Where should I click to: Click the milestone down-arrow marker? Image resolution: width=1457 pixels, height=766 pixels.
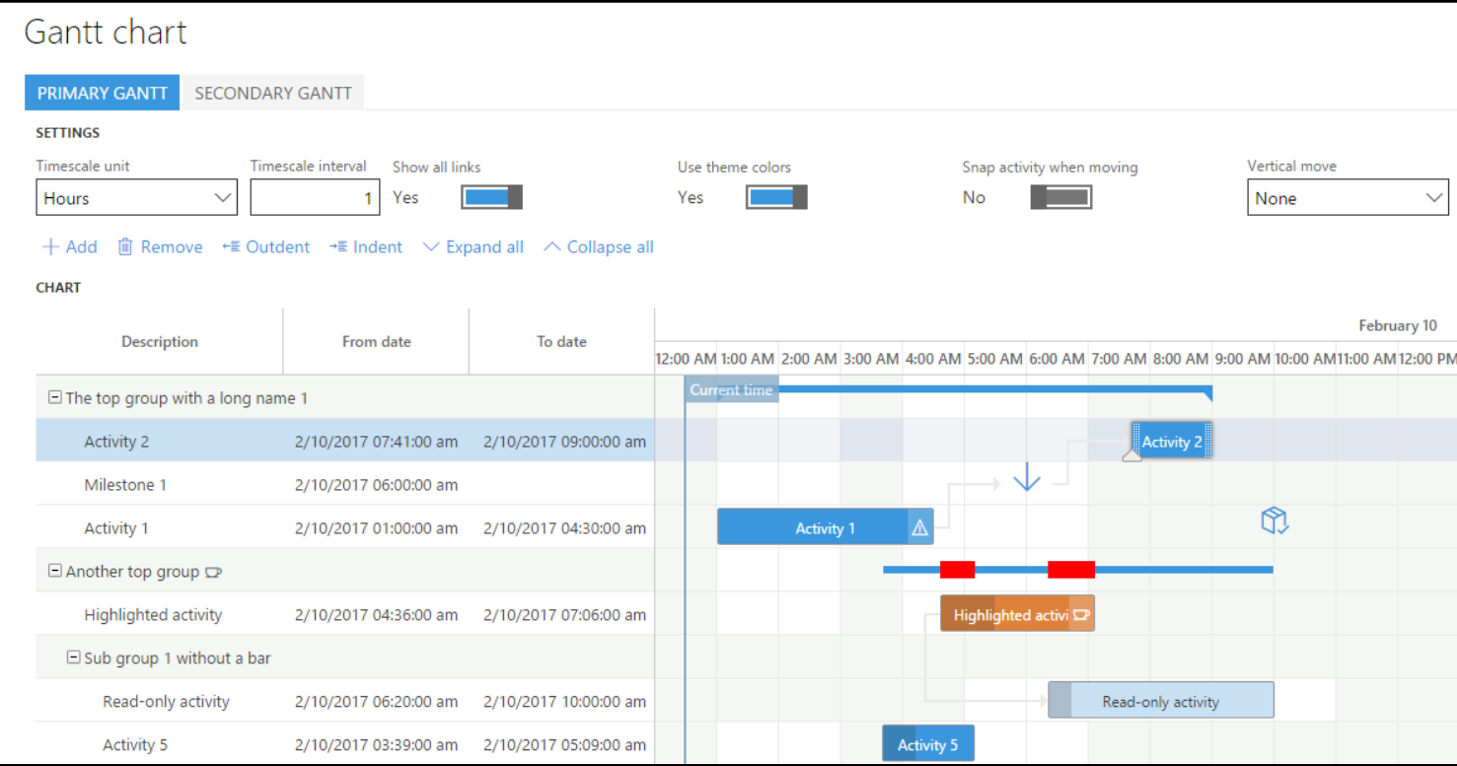1027,478
